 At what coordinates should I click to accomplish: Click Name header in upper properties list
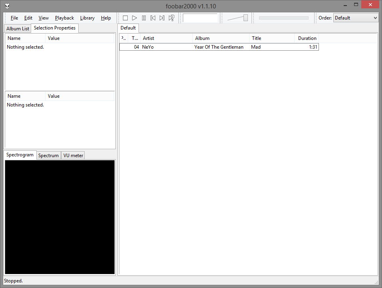25,38
